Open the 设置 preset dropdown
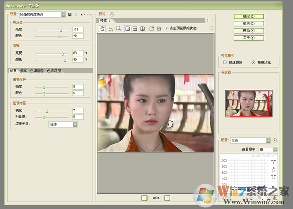This screenshot has width=293, height=209. tap(63, 14)
